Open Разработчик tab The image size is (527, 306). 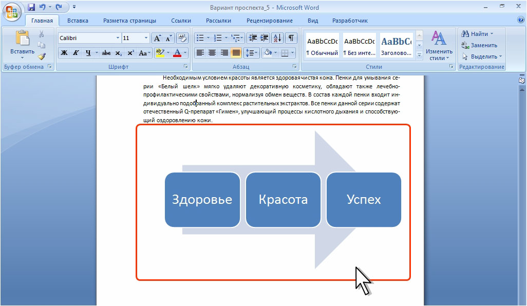(x=350, y=21)
